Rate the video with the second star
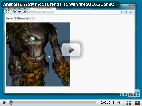 10,11
